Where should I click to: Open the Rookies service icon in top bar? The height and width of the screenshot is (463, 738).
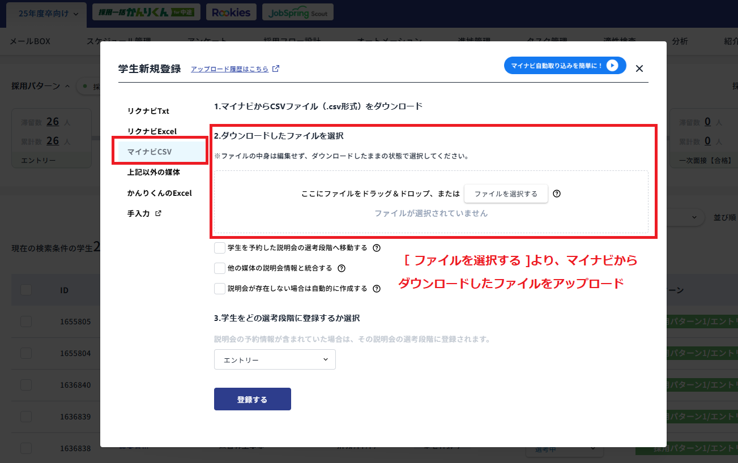[x=231, y=12]
